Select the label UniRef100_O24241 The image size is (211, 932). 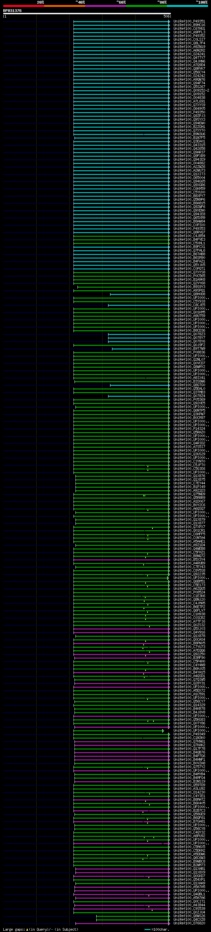click(x=189, y=54)
